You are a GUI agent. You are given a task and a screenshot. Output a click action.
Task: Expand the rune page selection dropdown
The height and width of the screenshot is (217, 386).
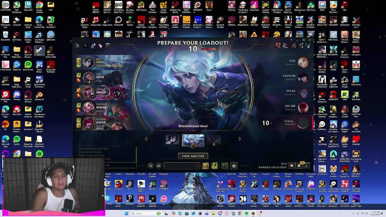coord(182,166)
